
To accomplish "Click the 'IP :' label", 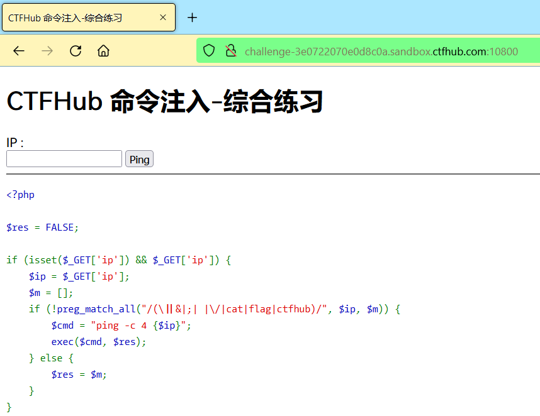I will pos(15,143).
